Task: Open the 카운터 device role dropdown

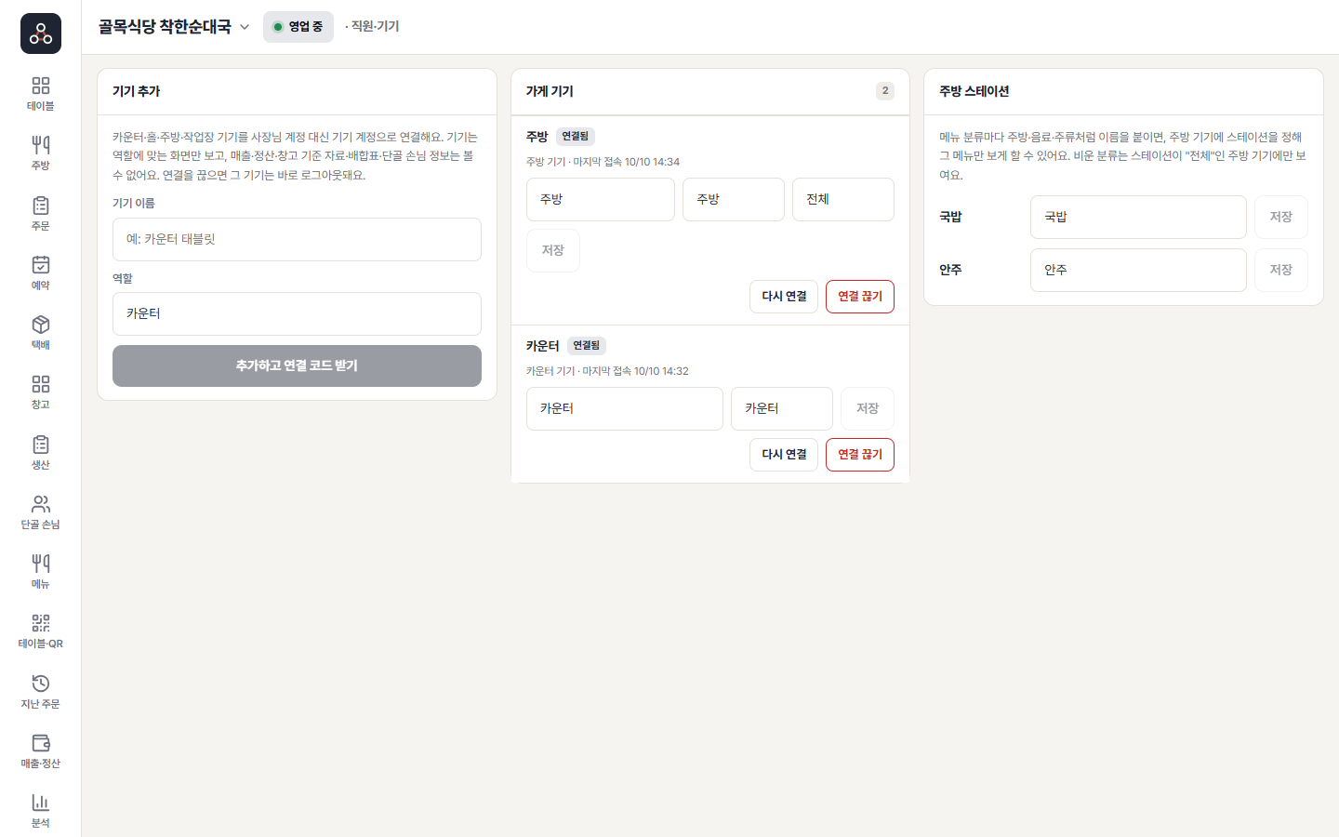Action: [782, 408]
